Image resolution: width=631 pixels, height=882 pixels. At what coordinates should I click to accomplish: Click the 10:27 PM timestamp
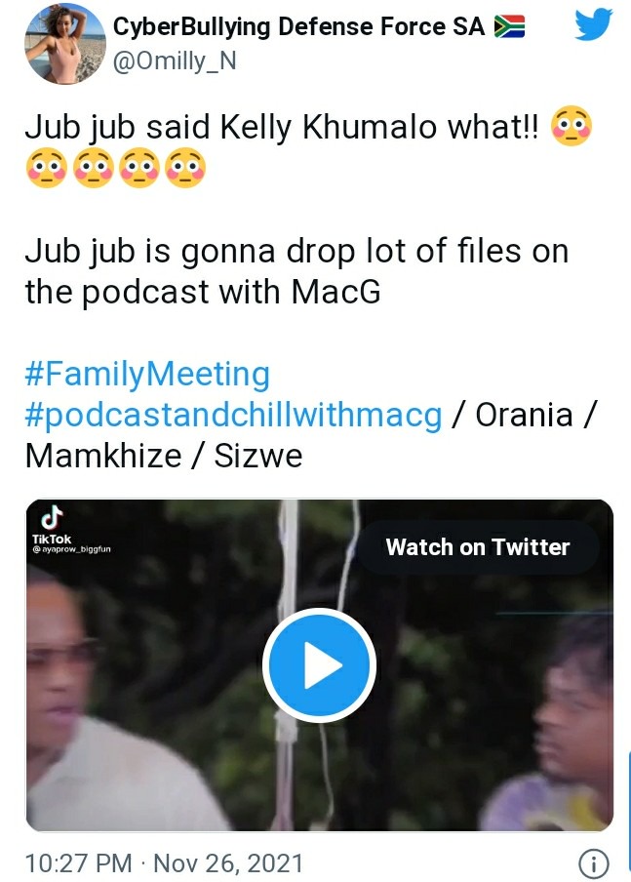tap(79, 862)
